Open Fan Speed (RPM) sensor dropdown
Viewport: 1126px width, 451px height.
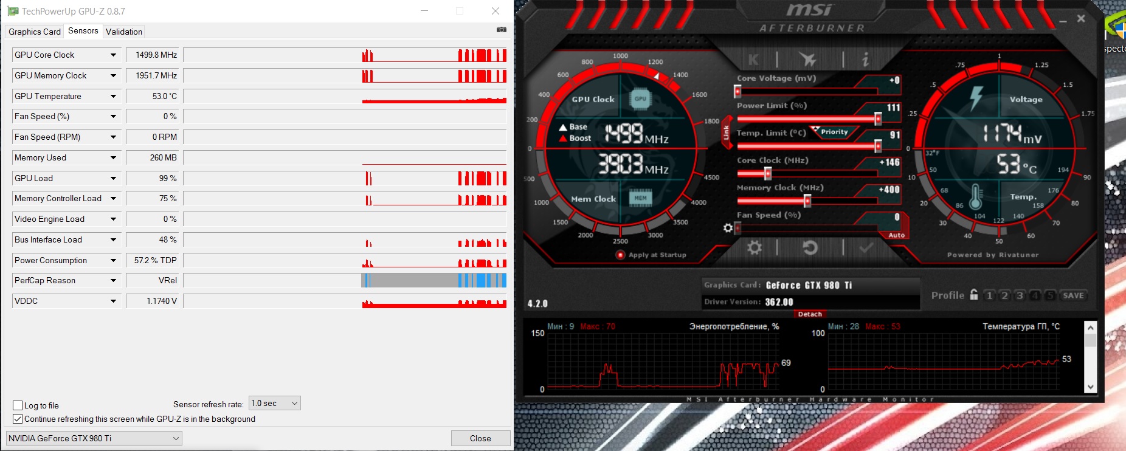tap(113, 137)
